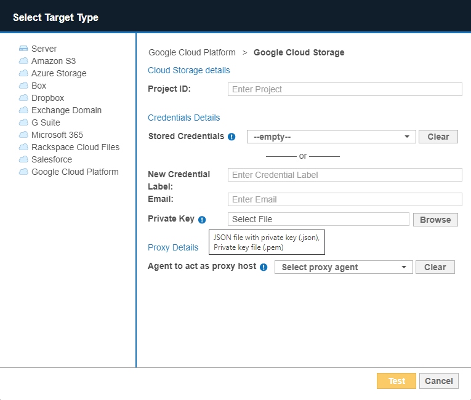Clear the proxy agent selection

435,267
